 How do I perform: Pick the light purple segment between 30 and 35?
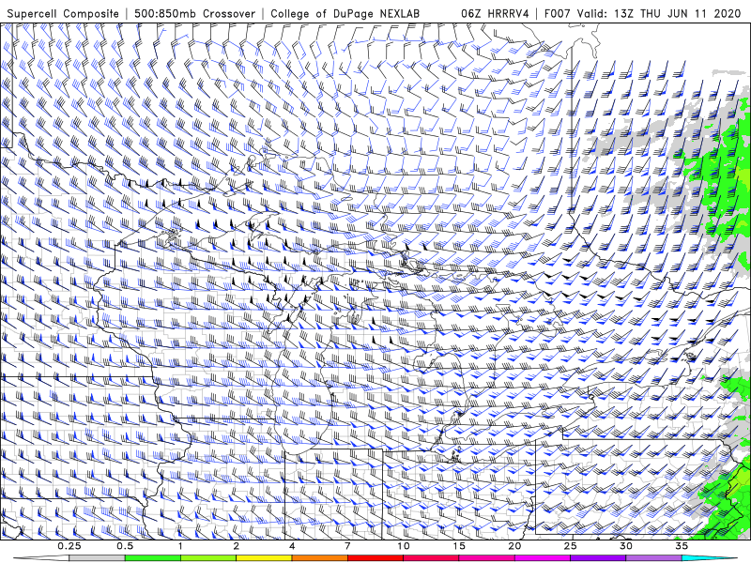(x=653, y=558)
